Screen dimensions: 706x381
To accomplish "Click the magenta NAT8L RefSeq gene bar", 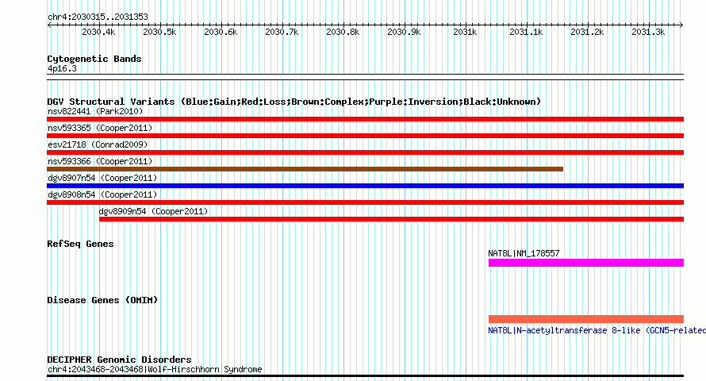I will click(x=586, y=263).
